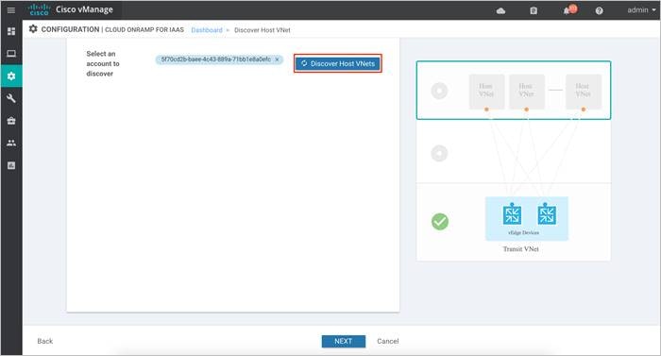Viewport: 661px width, 356px height.
Task: Open the Monitor sidebar icon
Action: [x=11, y=54]
